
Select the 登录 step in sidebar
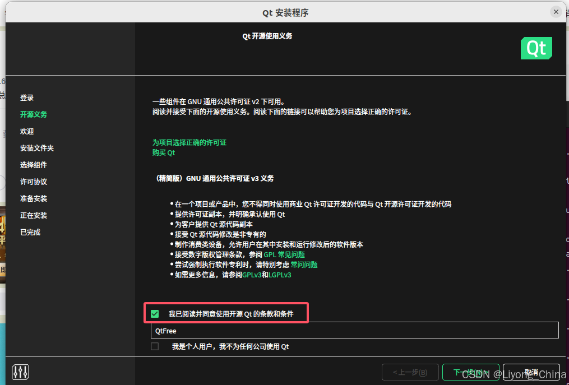coord(27,98)
